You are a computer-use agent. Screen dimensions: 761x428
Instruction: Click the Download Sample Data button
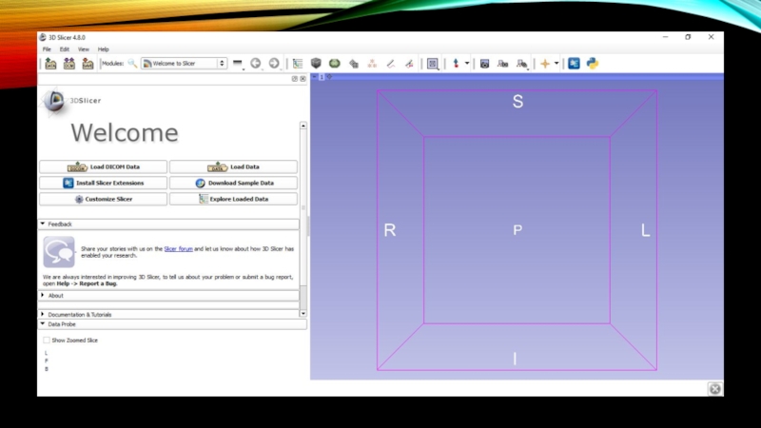click(x=233, y=183)
